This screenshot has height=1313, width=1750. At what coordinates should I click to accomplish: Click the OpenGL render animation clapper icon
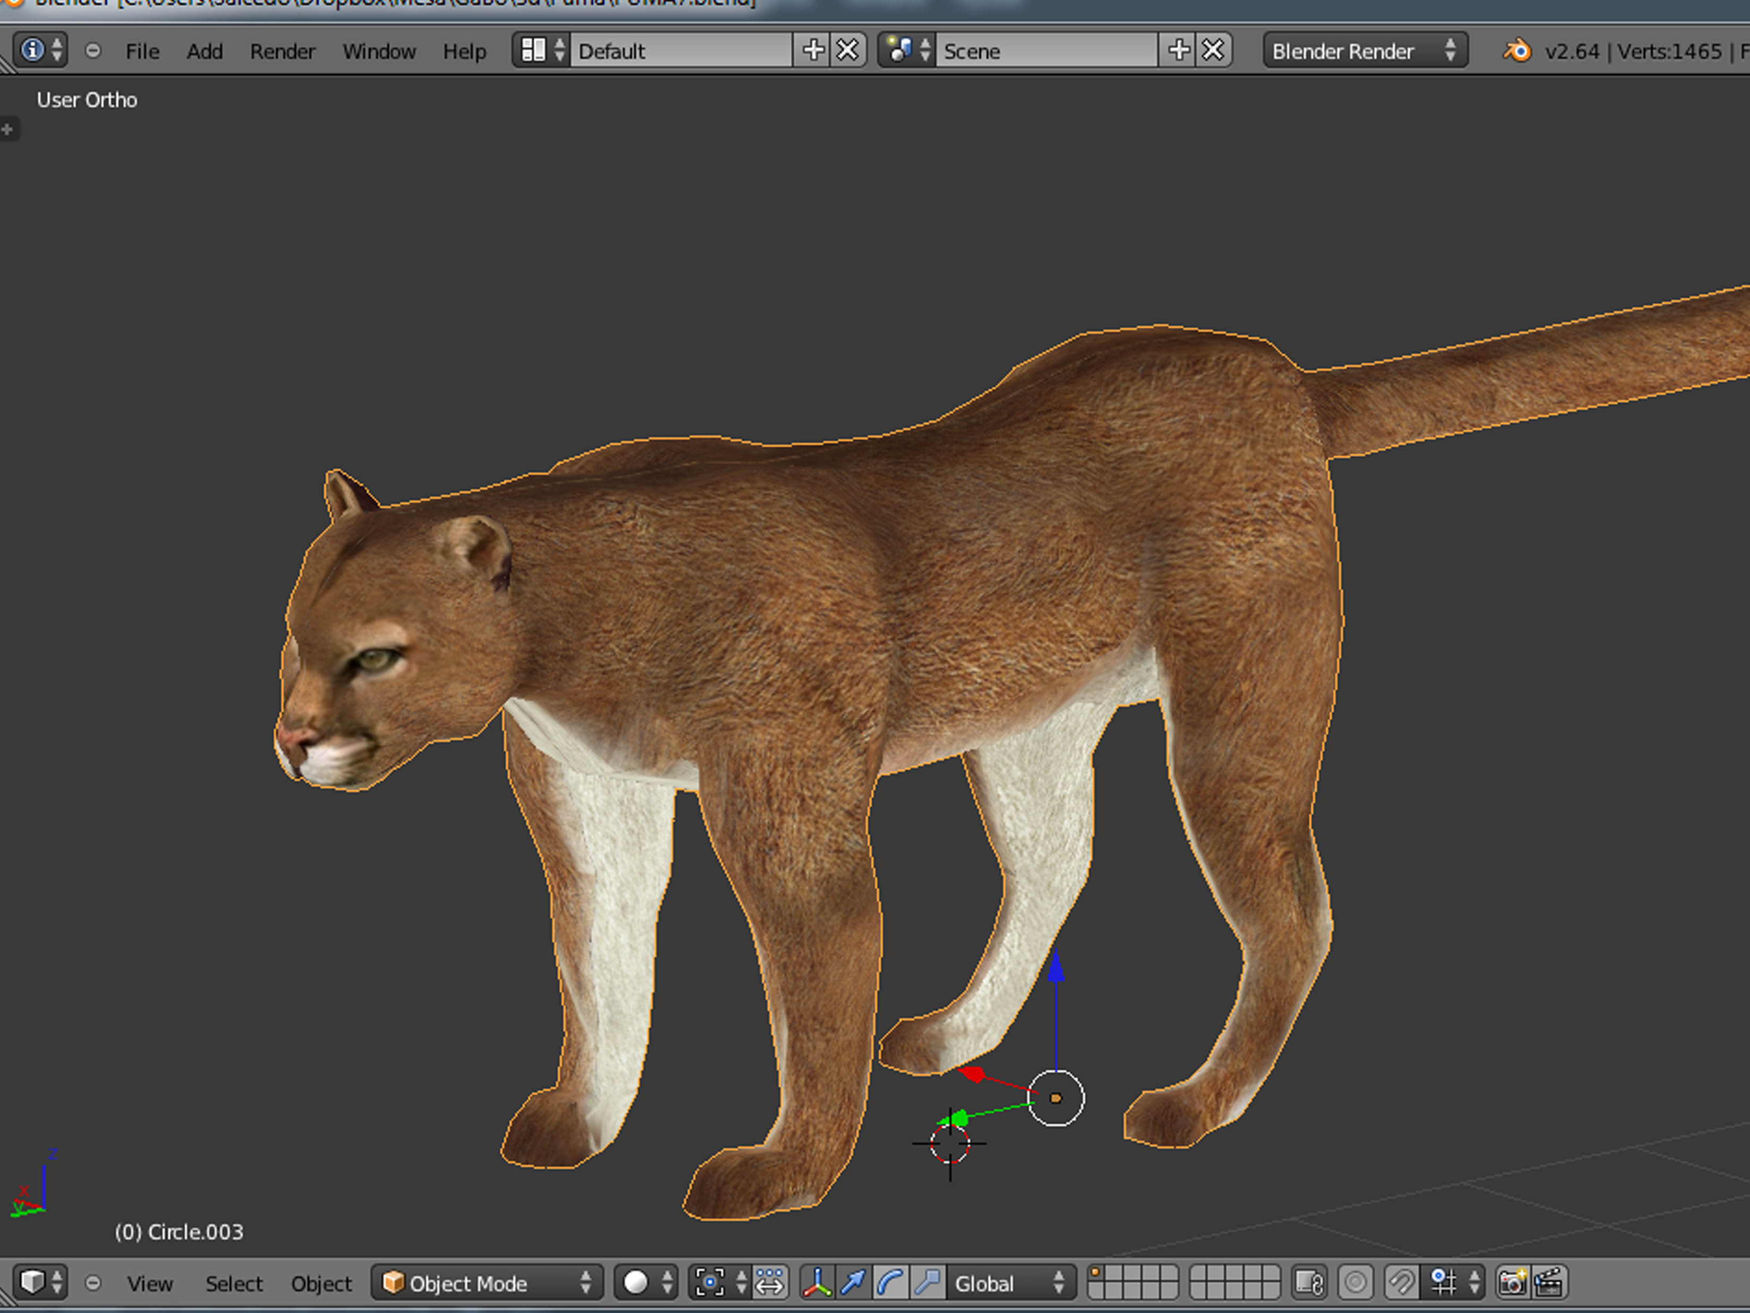tap(1549, 1282)
